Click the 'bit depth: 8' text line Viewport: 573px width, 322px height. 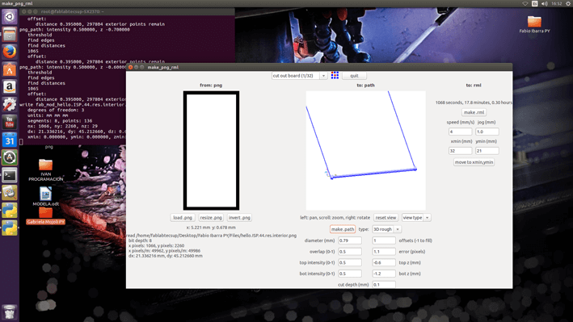click(x=140, y=240)
